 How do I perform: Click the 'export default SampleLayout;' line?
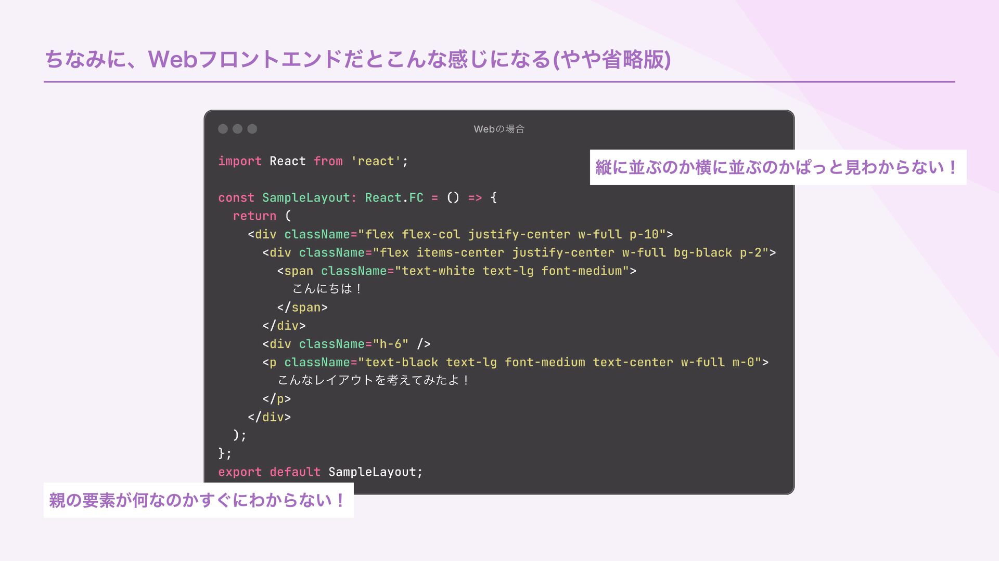click(x=321, y=472)
